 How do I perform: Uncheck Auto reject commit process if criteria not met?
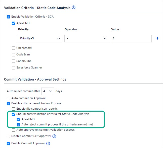point(19,124)
